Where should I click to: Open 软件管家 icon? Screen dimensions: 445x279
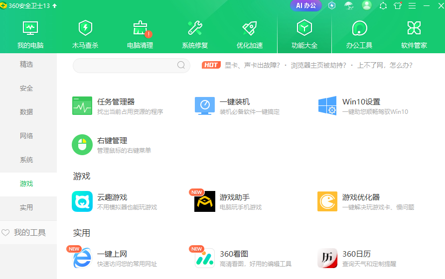pyautogui.click(x=414, y=28)
